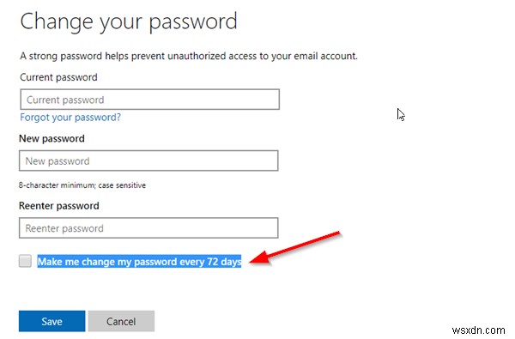Image resolution: width=515 pixels, height=339 pixels.
Task: Click the '72 days' text in highlighted label
Action: coord(224,262)
